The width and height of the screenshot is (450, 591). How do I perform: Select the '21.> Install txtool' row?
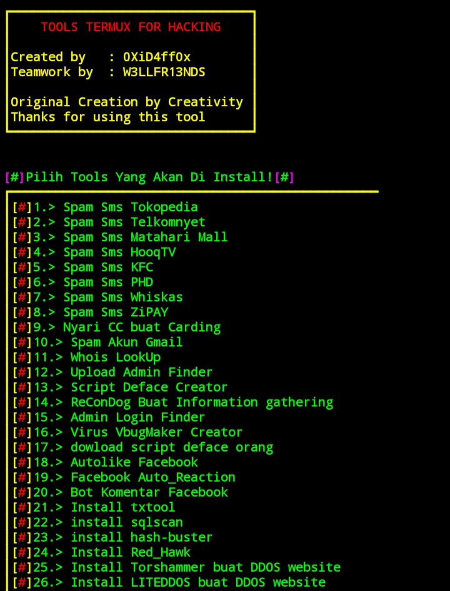click(x=94, y=507)
